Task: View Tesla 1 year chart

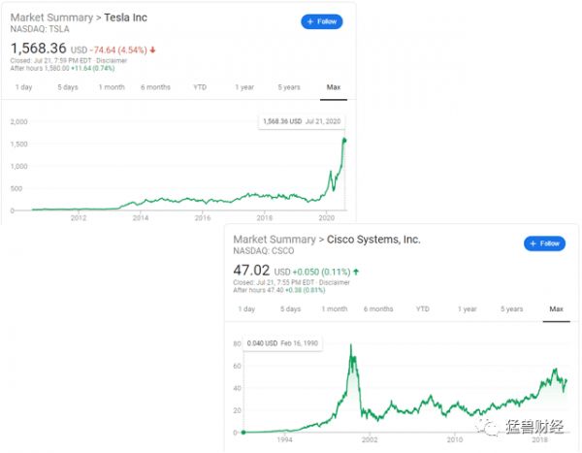Action: [244, 87]
